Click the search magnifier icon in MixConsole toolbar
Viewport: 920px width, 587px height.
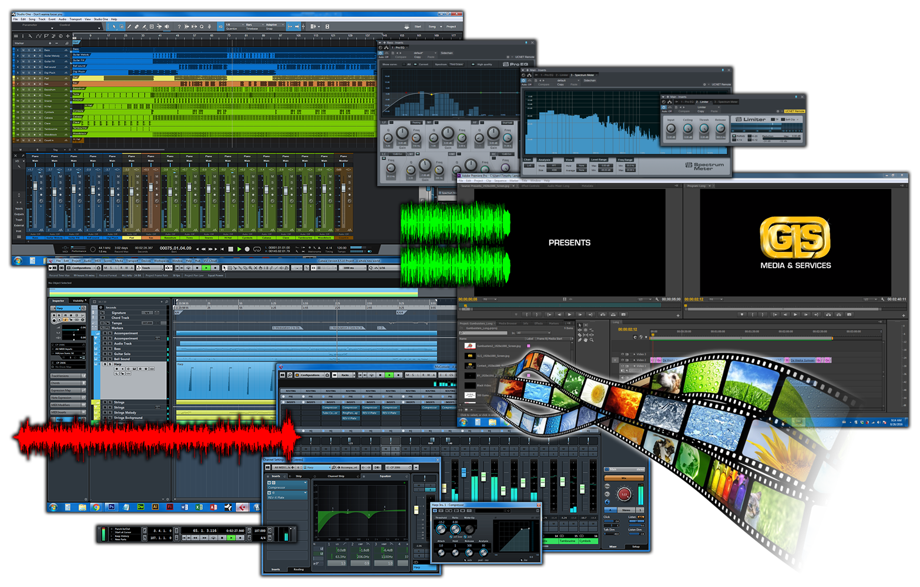[x=290, y=375]
